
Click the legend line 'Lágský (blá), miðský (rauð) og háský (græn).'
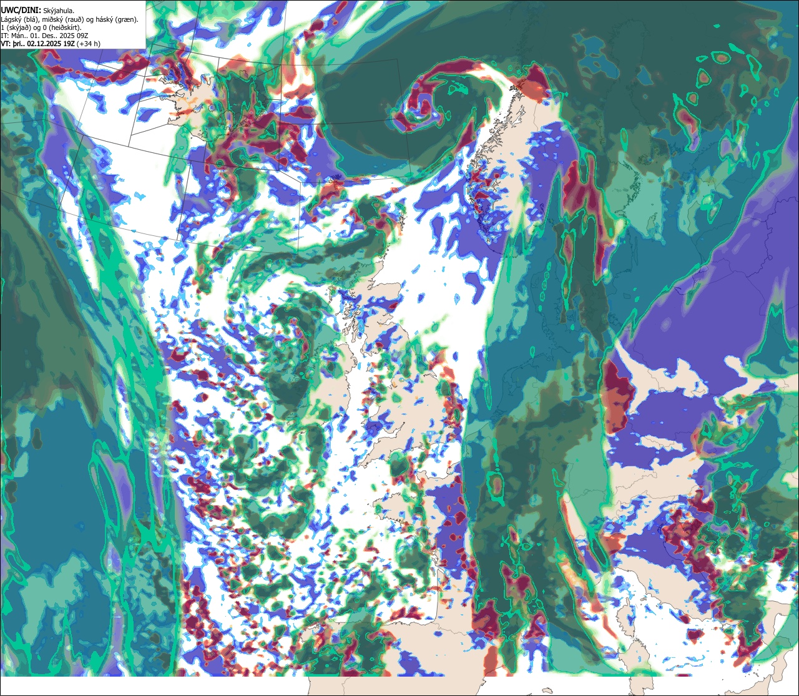70,19
